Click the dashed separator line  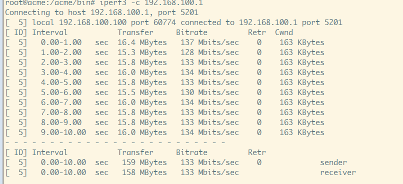[115, 142]
